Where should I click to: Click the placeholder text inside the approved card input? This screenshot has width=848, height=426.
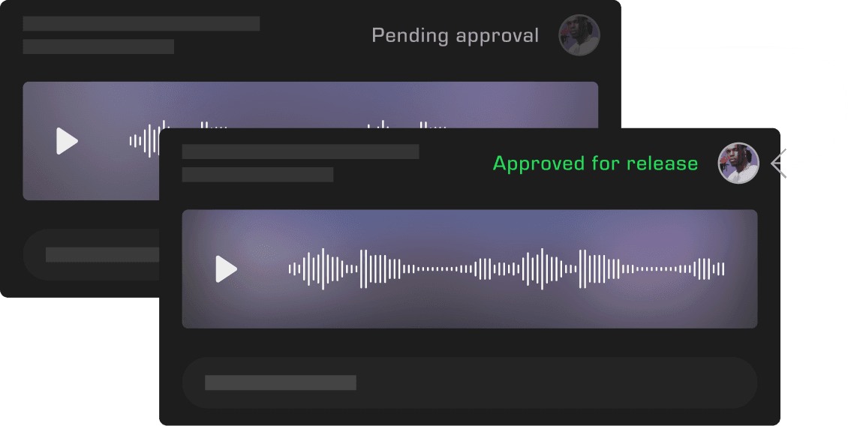pyautogui.click(x=281, y=382)
